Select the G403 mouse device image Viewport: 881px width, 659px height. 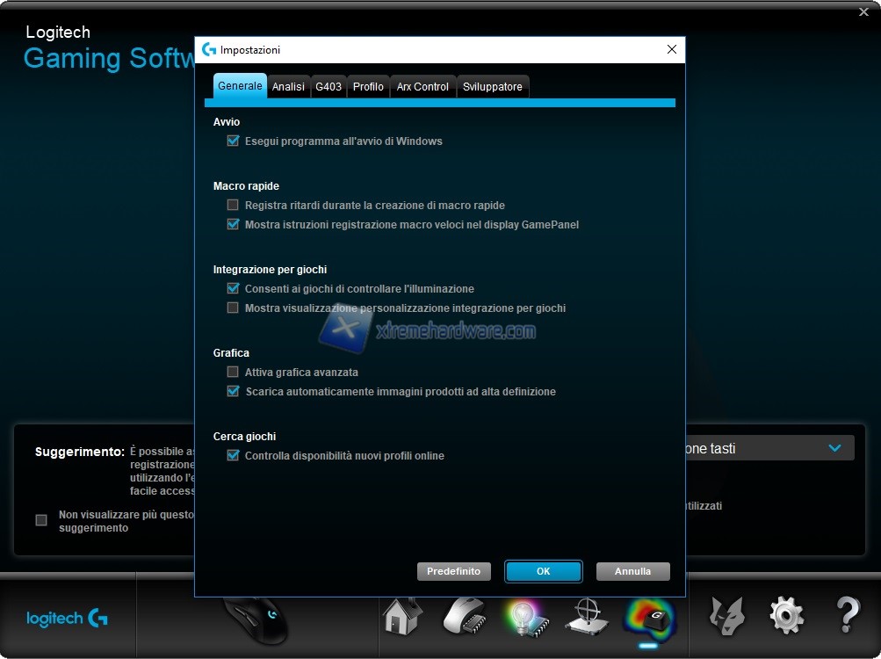(x=256, y=619)
